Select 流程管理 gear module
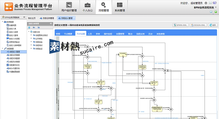This screenshot has width=219, height=119. (104, 7)
